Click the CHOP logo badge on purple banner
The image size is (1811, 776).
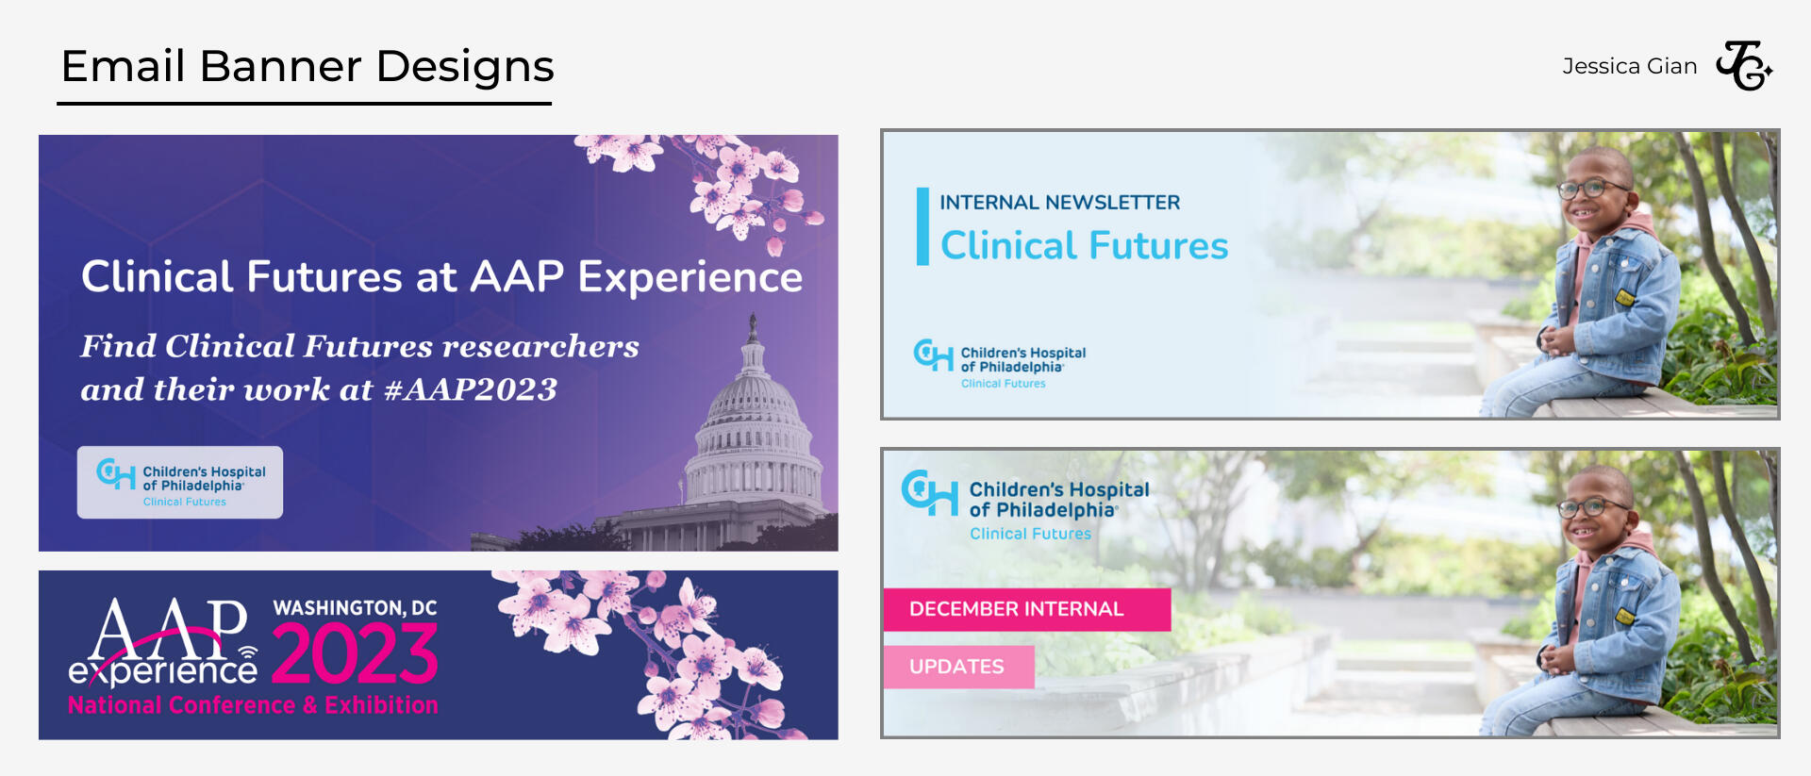click(180, 482)
